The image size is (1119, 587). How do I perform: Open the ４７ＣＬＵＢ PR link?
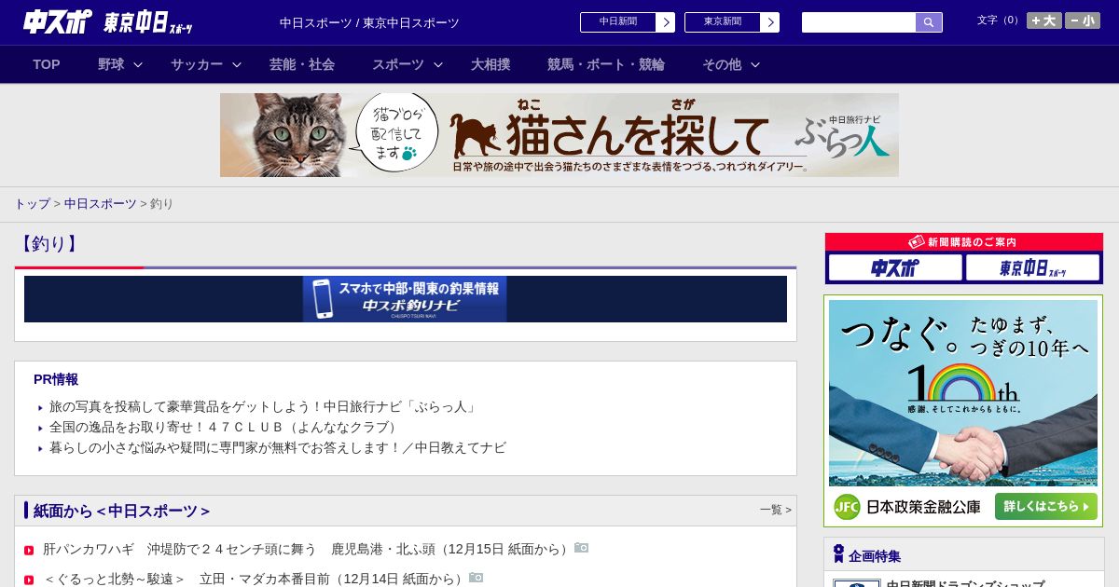[x=226, y=428]
